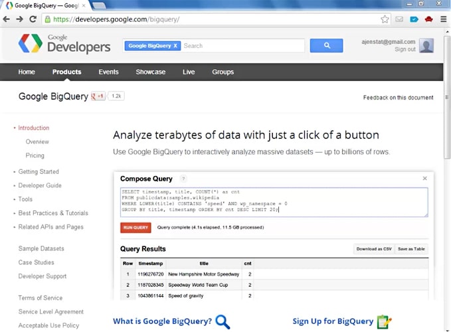Open the Events nav item

tap(108, 72)
